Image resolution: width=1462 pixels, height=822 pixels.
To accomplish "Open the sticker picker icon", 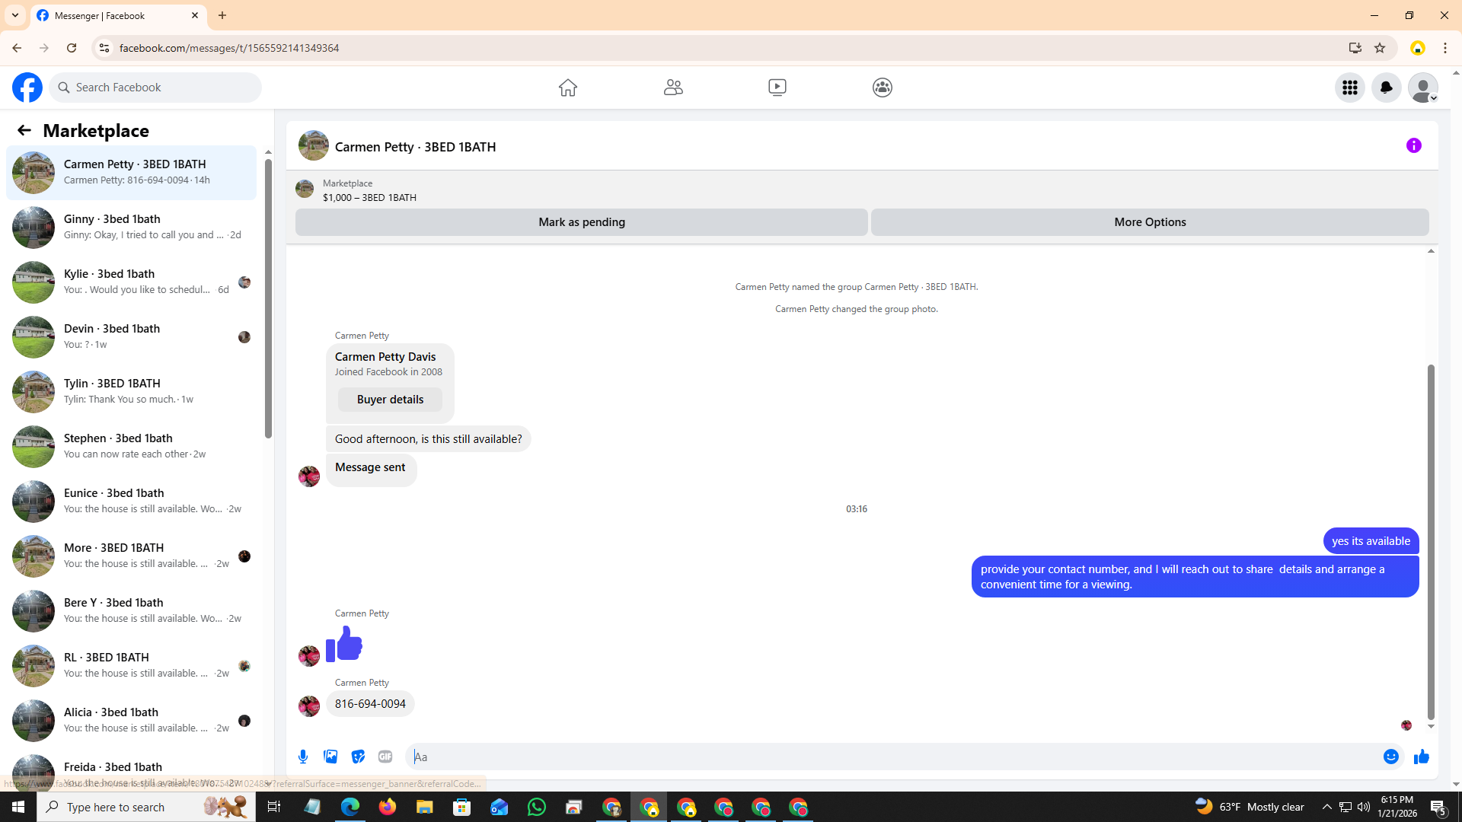I will click(358, 757).
